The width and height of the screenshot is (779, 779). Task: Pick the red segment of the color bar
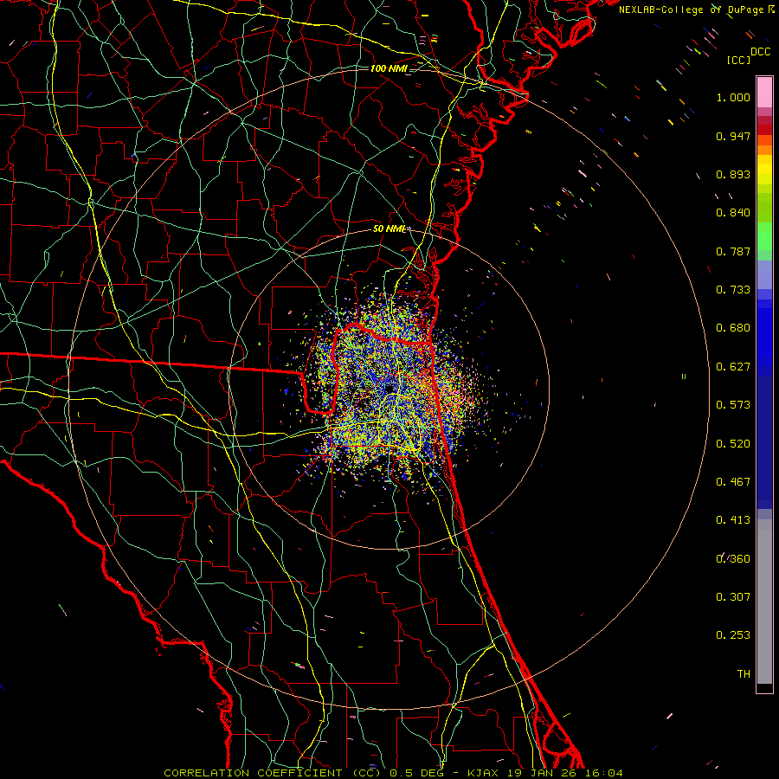(764, 129)
